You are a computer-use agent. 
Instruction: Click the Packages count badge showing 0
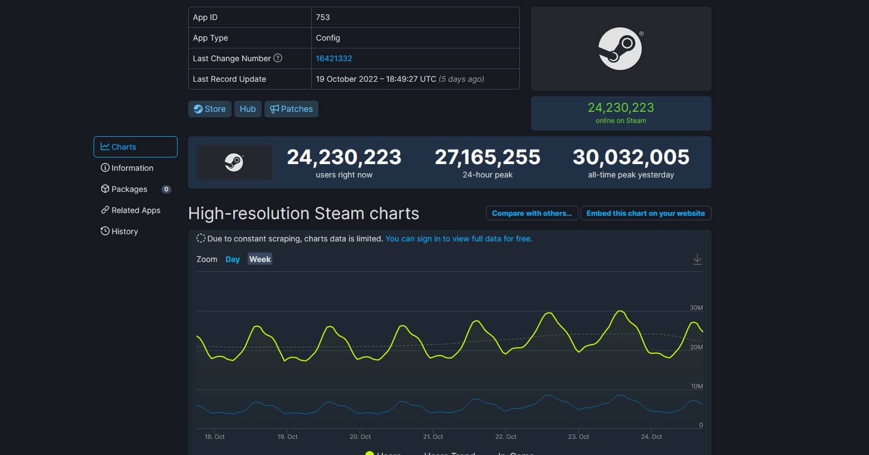click(x=166, y=189)
